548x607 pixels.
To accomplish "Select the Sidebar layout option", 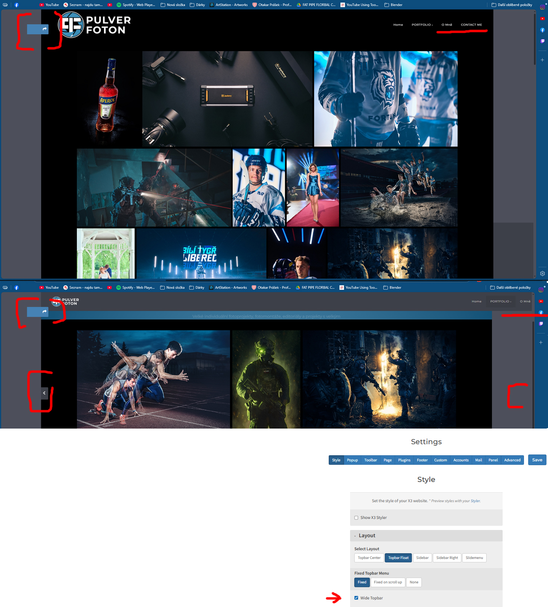I will tap(422, 558).
